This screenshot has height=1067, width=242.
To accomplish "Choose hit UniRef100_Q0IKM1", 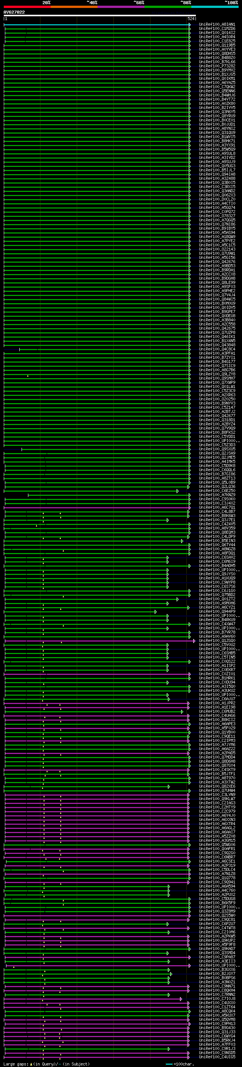I will [x=217, y=78].
